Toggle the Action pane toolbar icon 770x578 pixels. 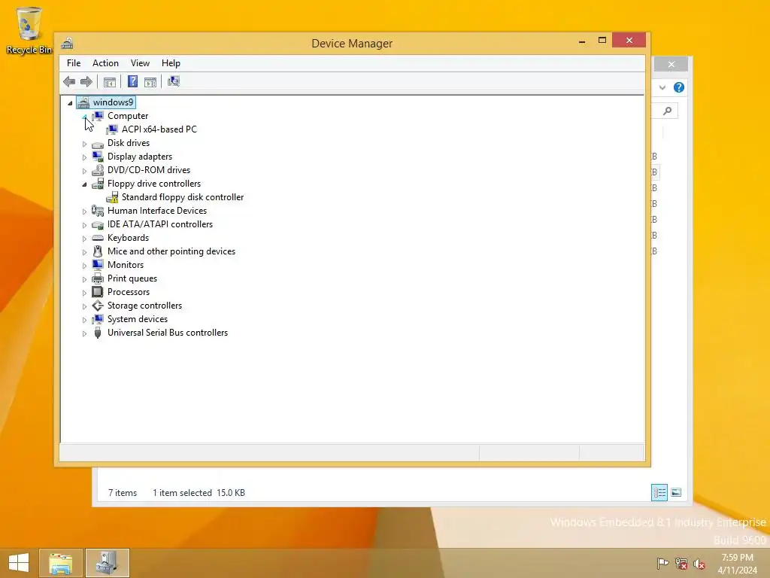pyautogui.click(x=150, y=82)
